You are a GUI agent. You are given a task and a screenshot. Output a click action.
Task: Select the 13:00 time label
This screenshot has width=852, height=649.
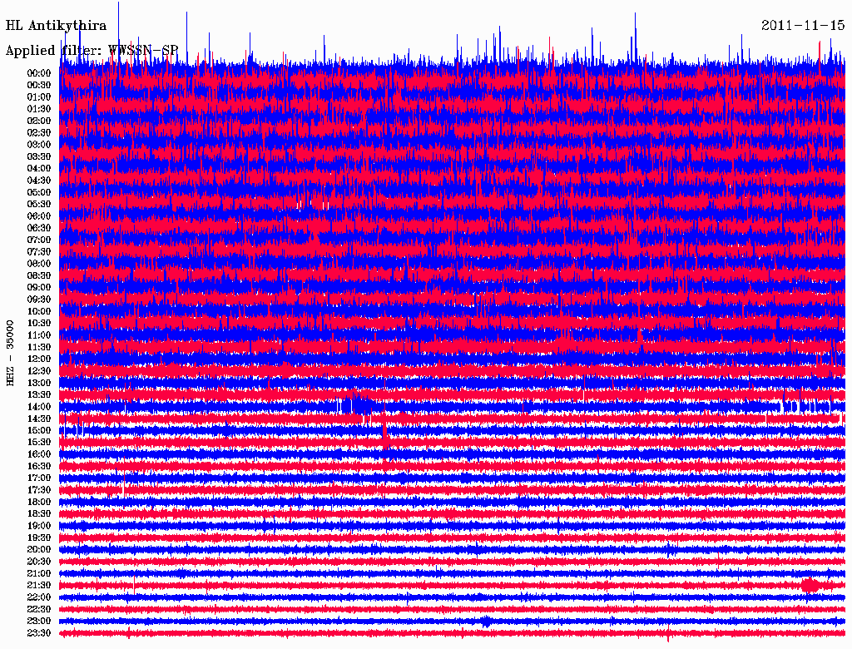39,384
